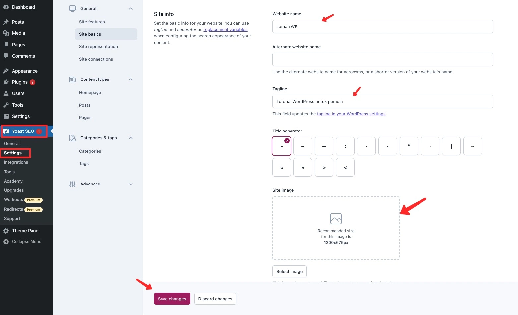Select the hyphen title separator
This screenshot has height=315, width=518.
(282, 146)
